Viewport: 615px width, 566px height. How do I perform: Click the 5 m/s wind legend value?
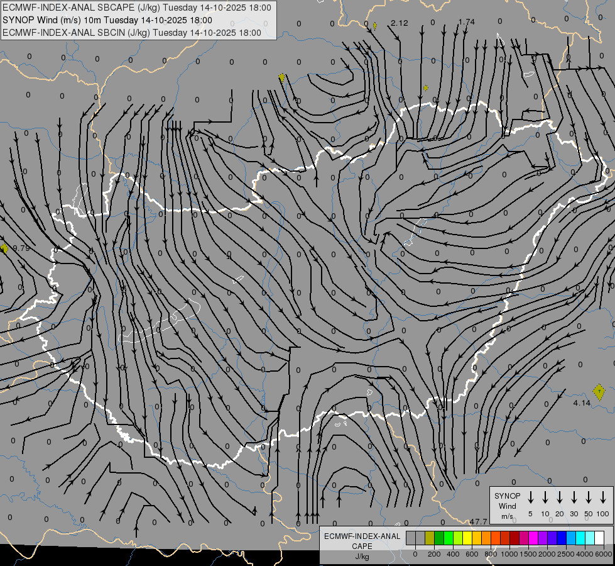(x=530, y=514)
